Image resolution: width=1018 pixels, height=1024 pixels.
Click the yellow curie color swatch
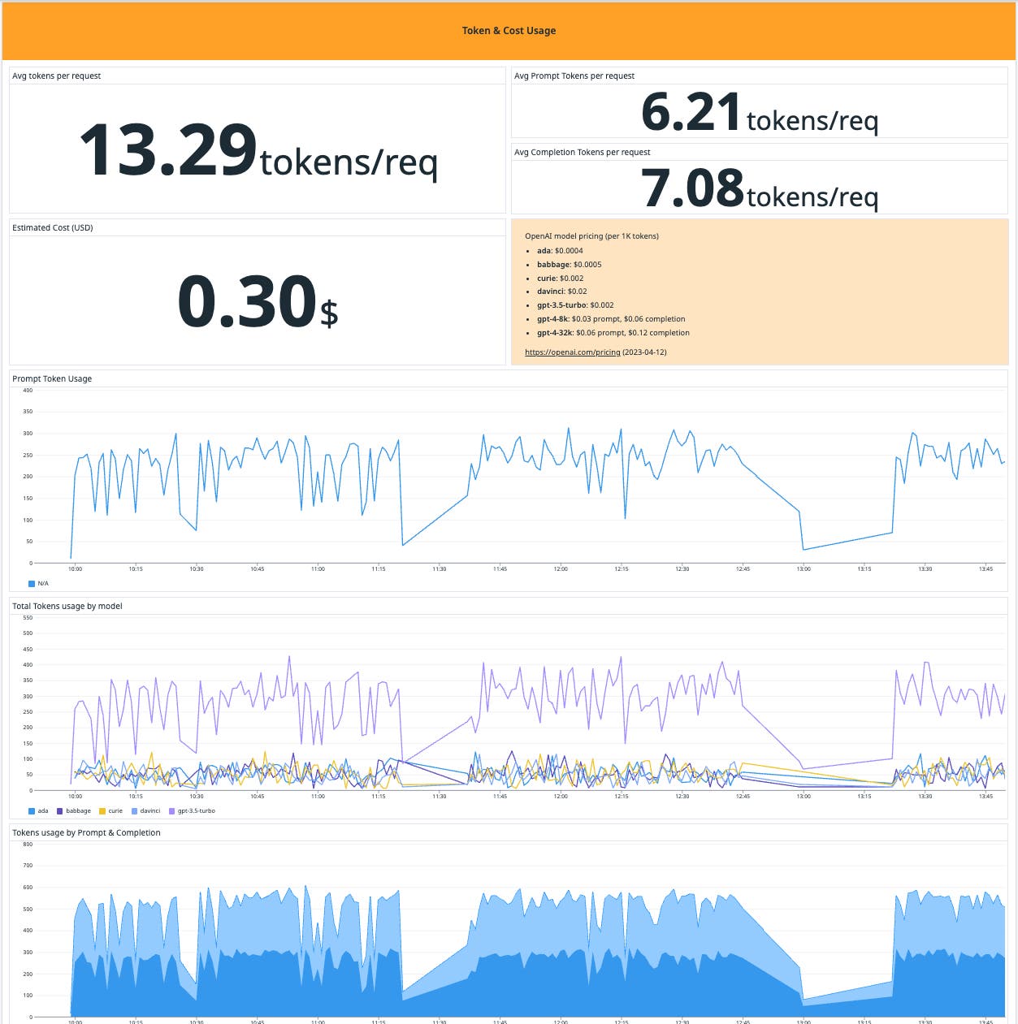(x=101, y=810)
